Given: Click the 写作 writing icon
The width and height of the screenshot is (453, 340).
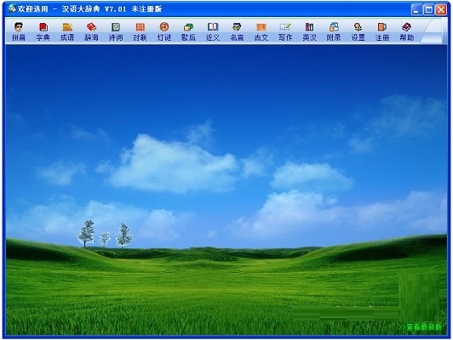Looking at the screenshot, I should (285, 31).
